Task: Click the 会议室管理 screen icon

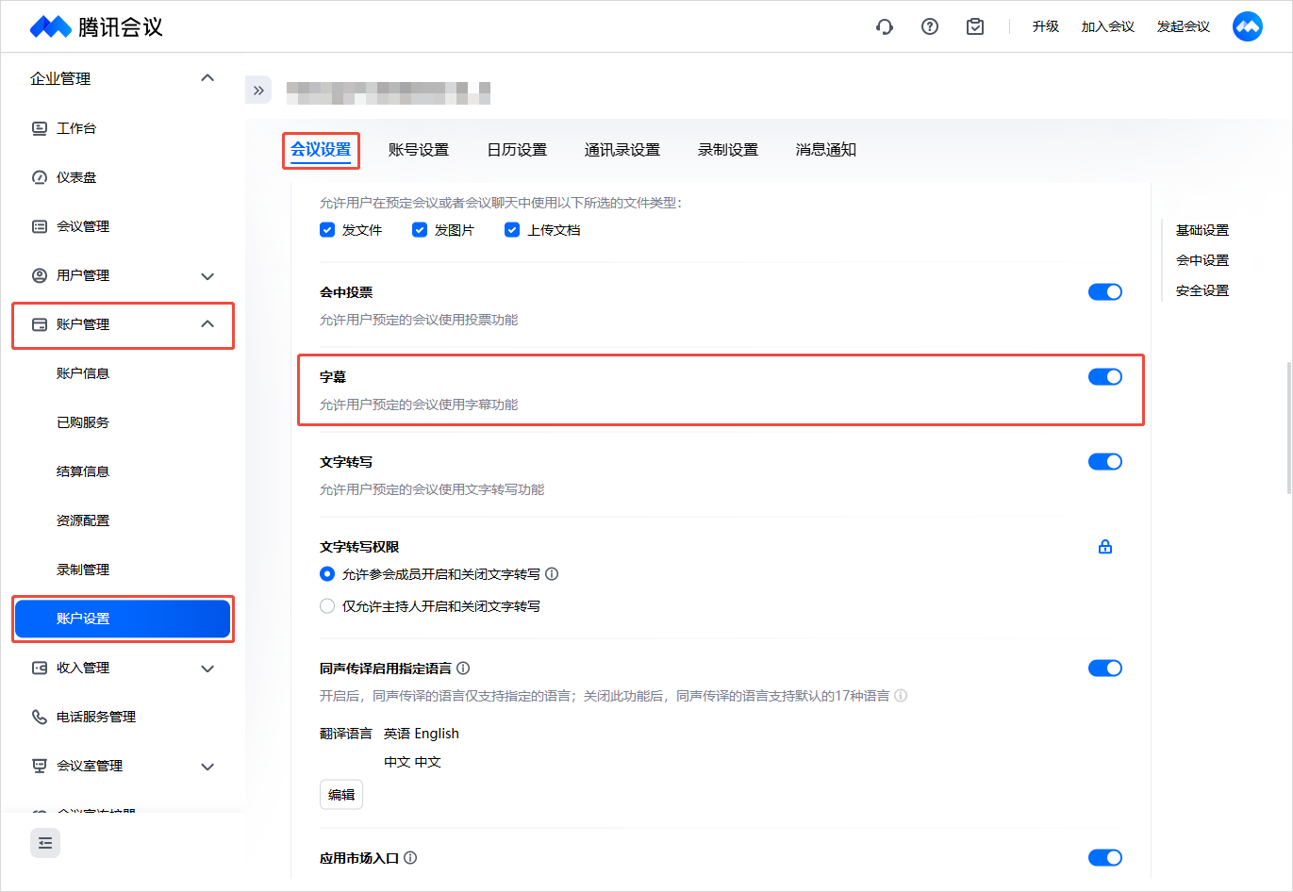Action: [40, 766]
